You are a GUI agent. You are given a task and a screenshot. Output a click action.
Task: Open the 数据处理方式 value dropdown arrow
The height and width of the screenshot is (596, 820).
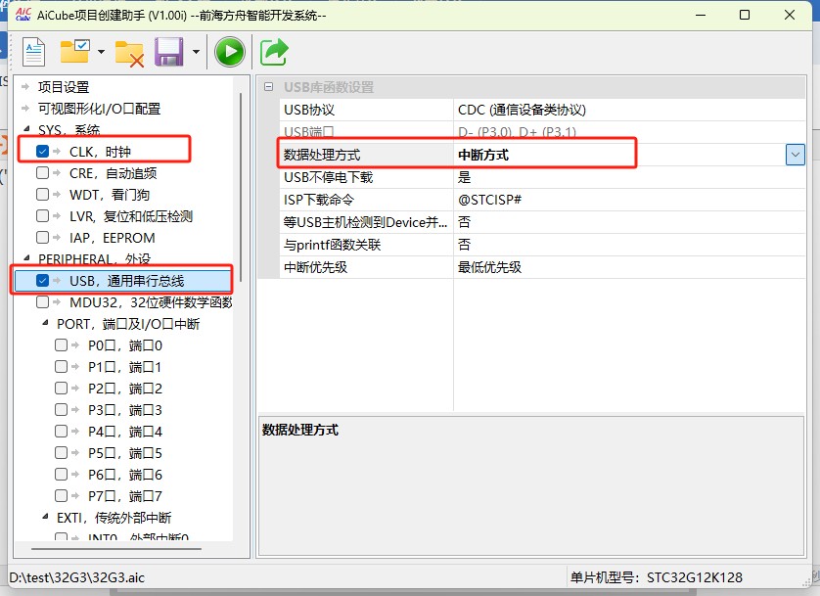click(795, 155)
